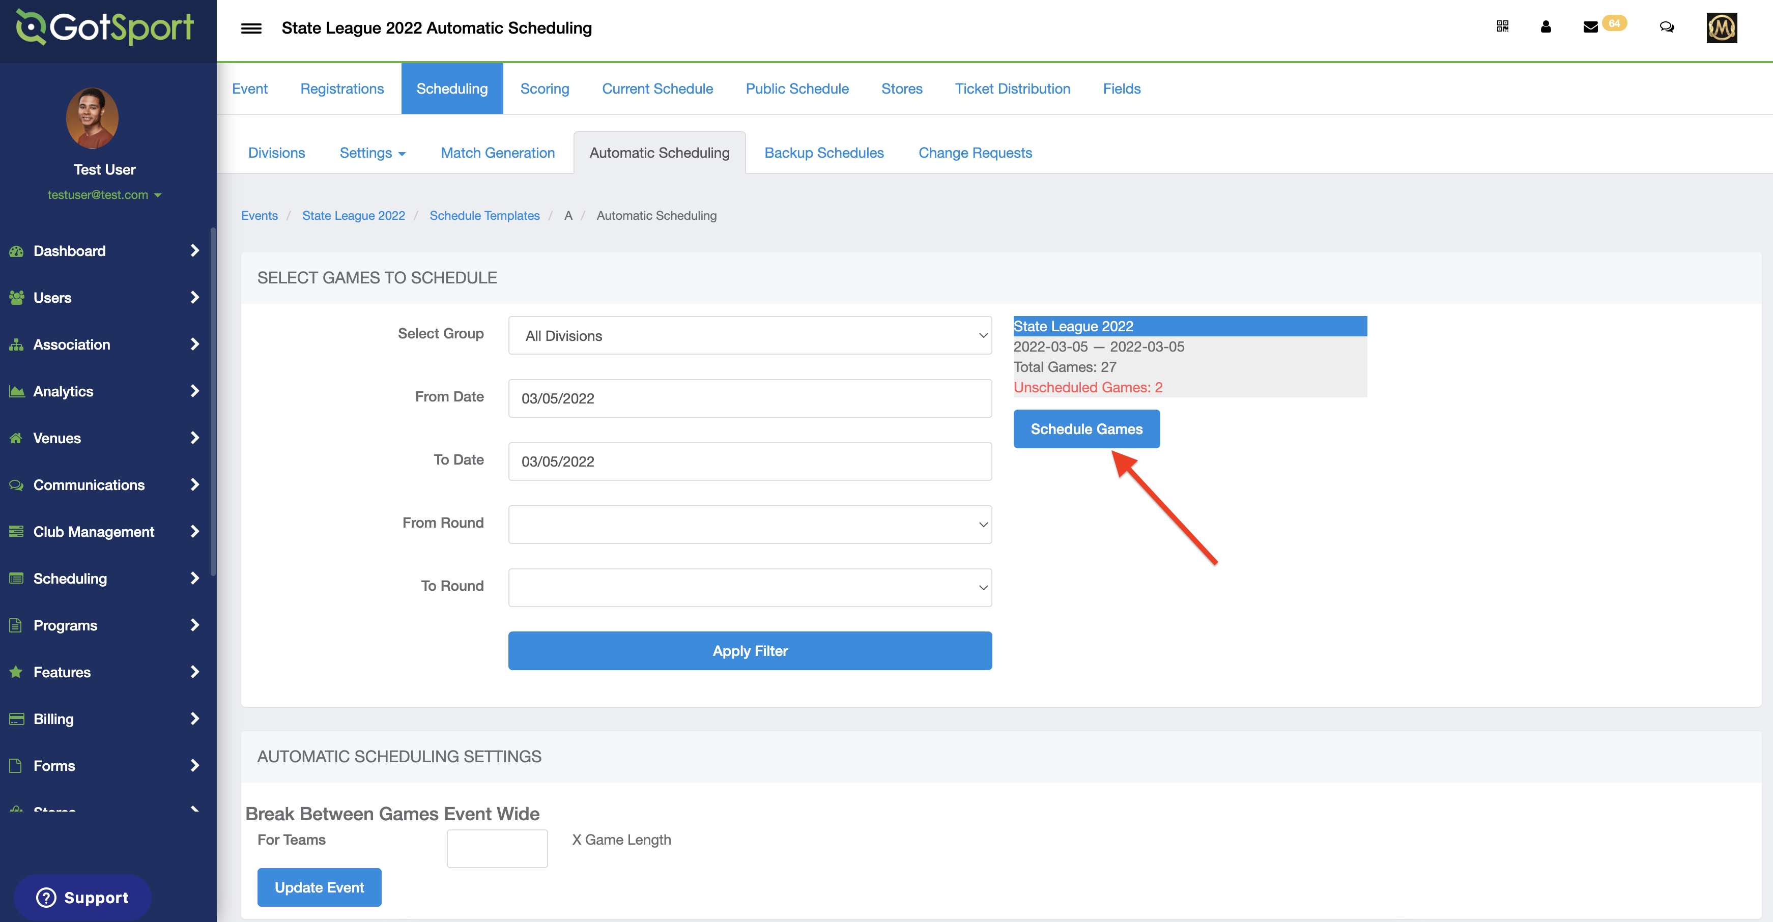Image resolution: width=1773 pixels, height=922 pixels.
Task: Switch to the Stores tab
Action: coord(902,89)
